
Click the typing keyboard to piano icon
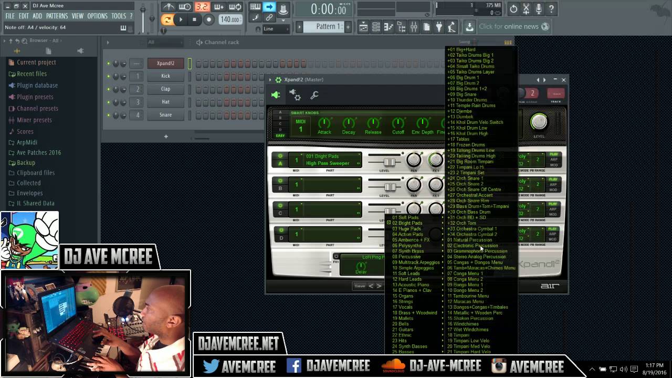tap(256, 7)
